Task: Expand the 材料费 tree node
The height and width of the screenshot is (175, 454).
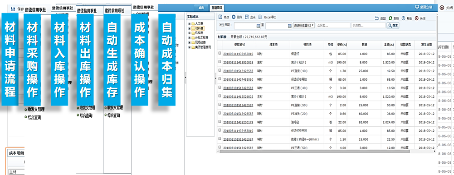Action: click(190, 28)
